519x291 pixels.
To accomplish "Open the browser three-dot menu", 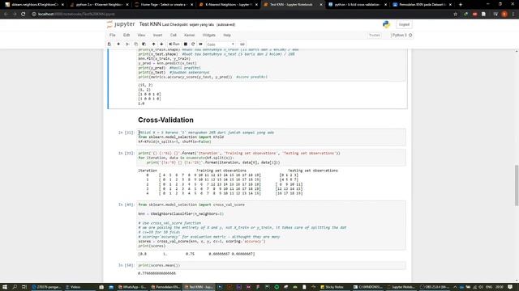I will [513, 15].
